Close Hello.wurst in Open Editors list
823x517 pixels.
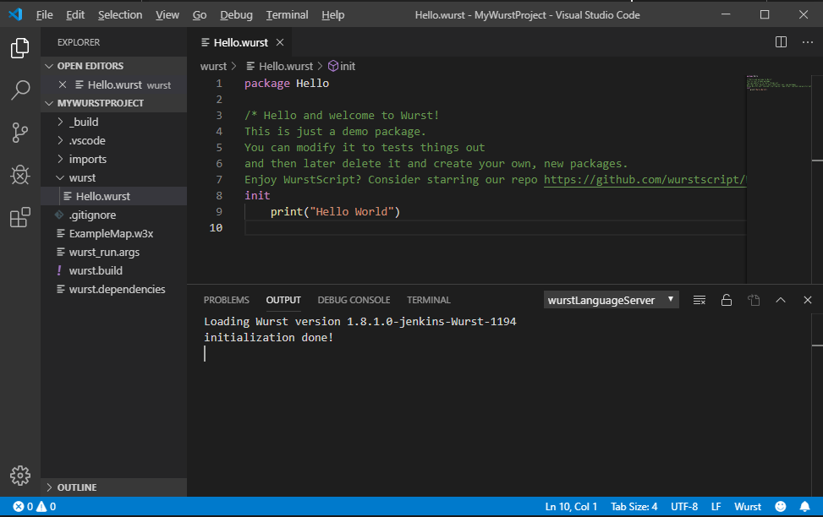pyautogui.click(x=63, y=84)
